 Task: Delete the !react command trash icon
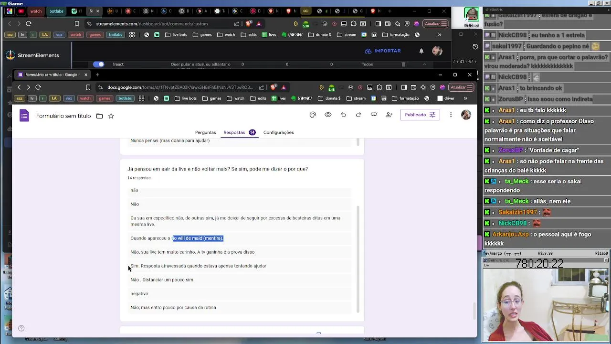[403, 64]
